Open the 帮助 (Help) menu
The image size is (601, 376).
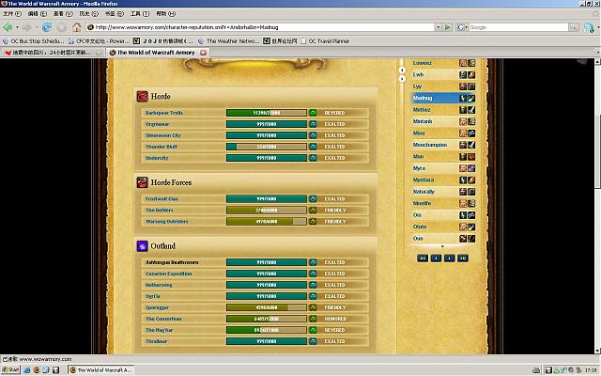[165, 14]
